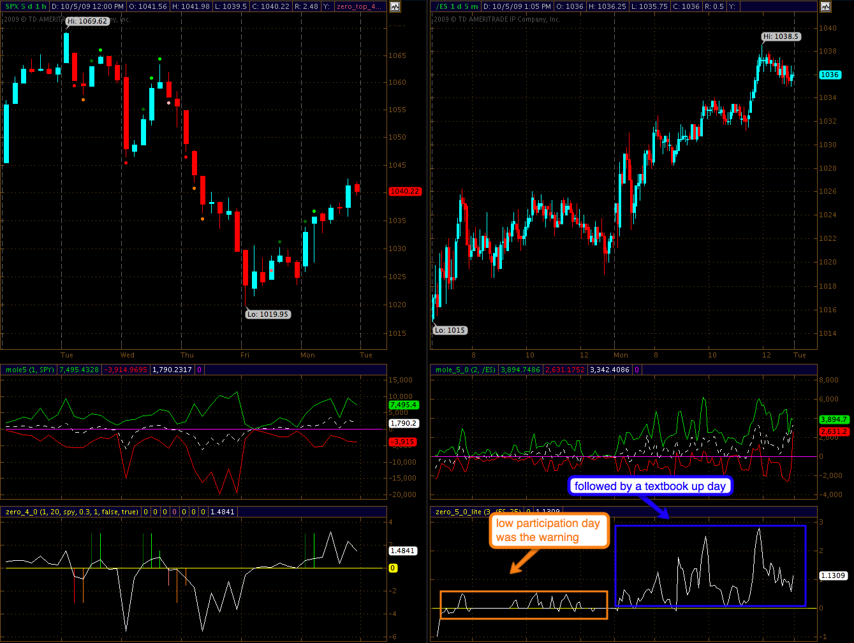
Task: Select the zero_4_0 study title
Action: click(x=71, y=512)
